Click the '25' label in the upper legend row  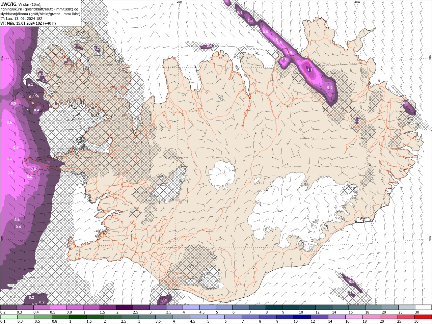click(x=401, y=312)
